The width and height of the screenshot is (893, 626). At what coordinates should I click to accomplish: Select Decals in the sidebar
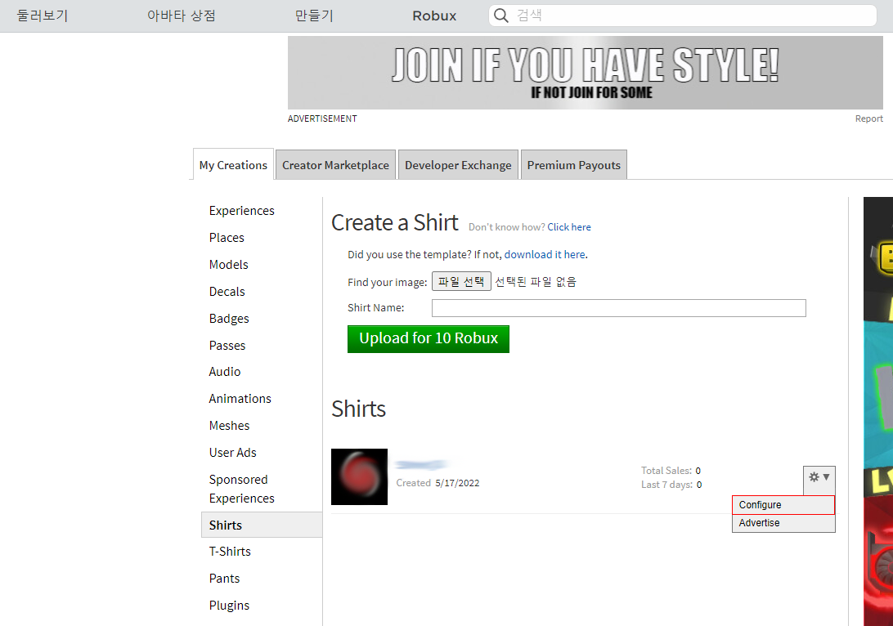point(227,292)
